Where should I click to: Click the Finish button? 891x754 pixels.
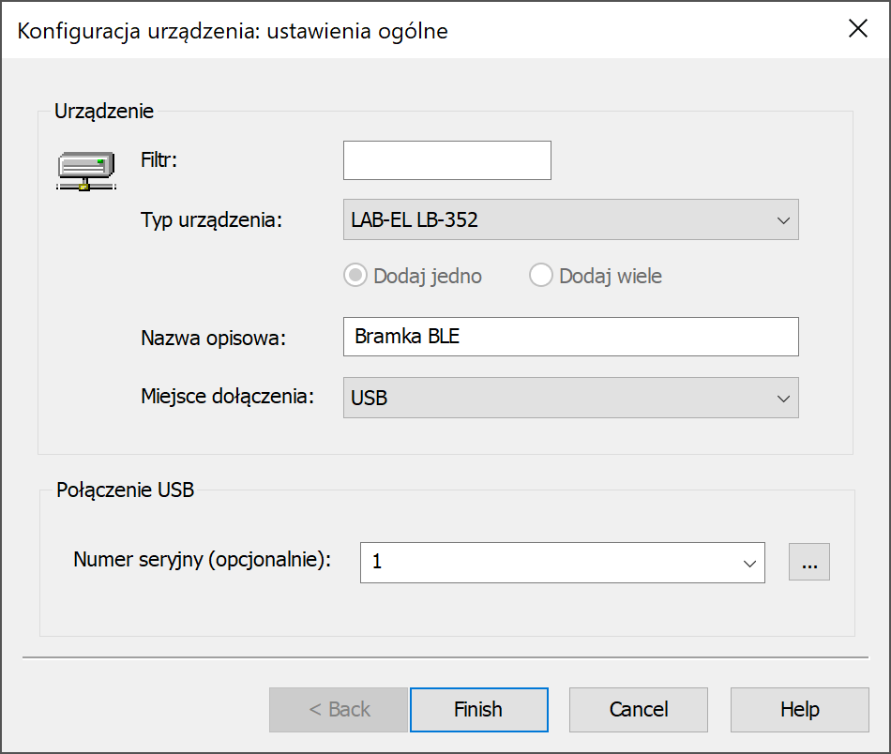tap(479, 710)
